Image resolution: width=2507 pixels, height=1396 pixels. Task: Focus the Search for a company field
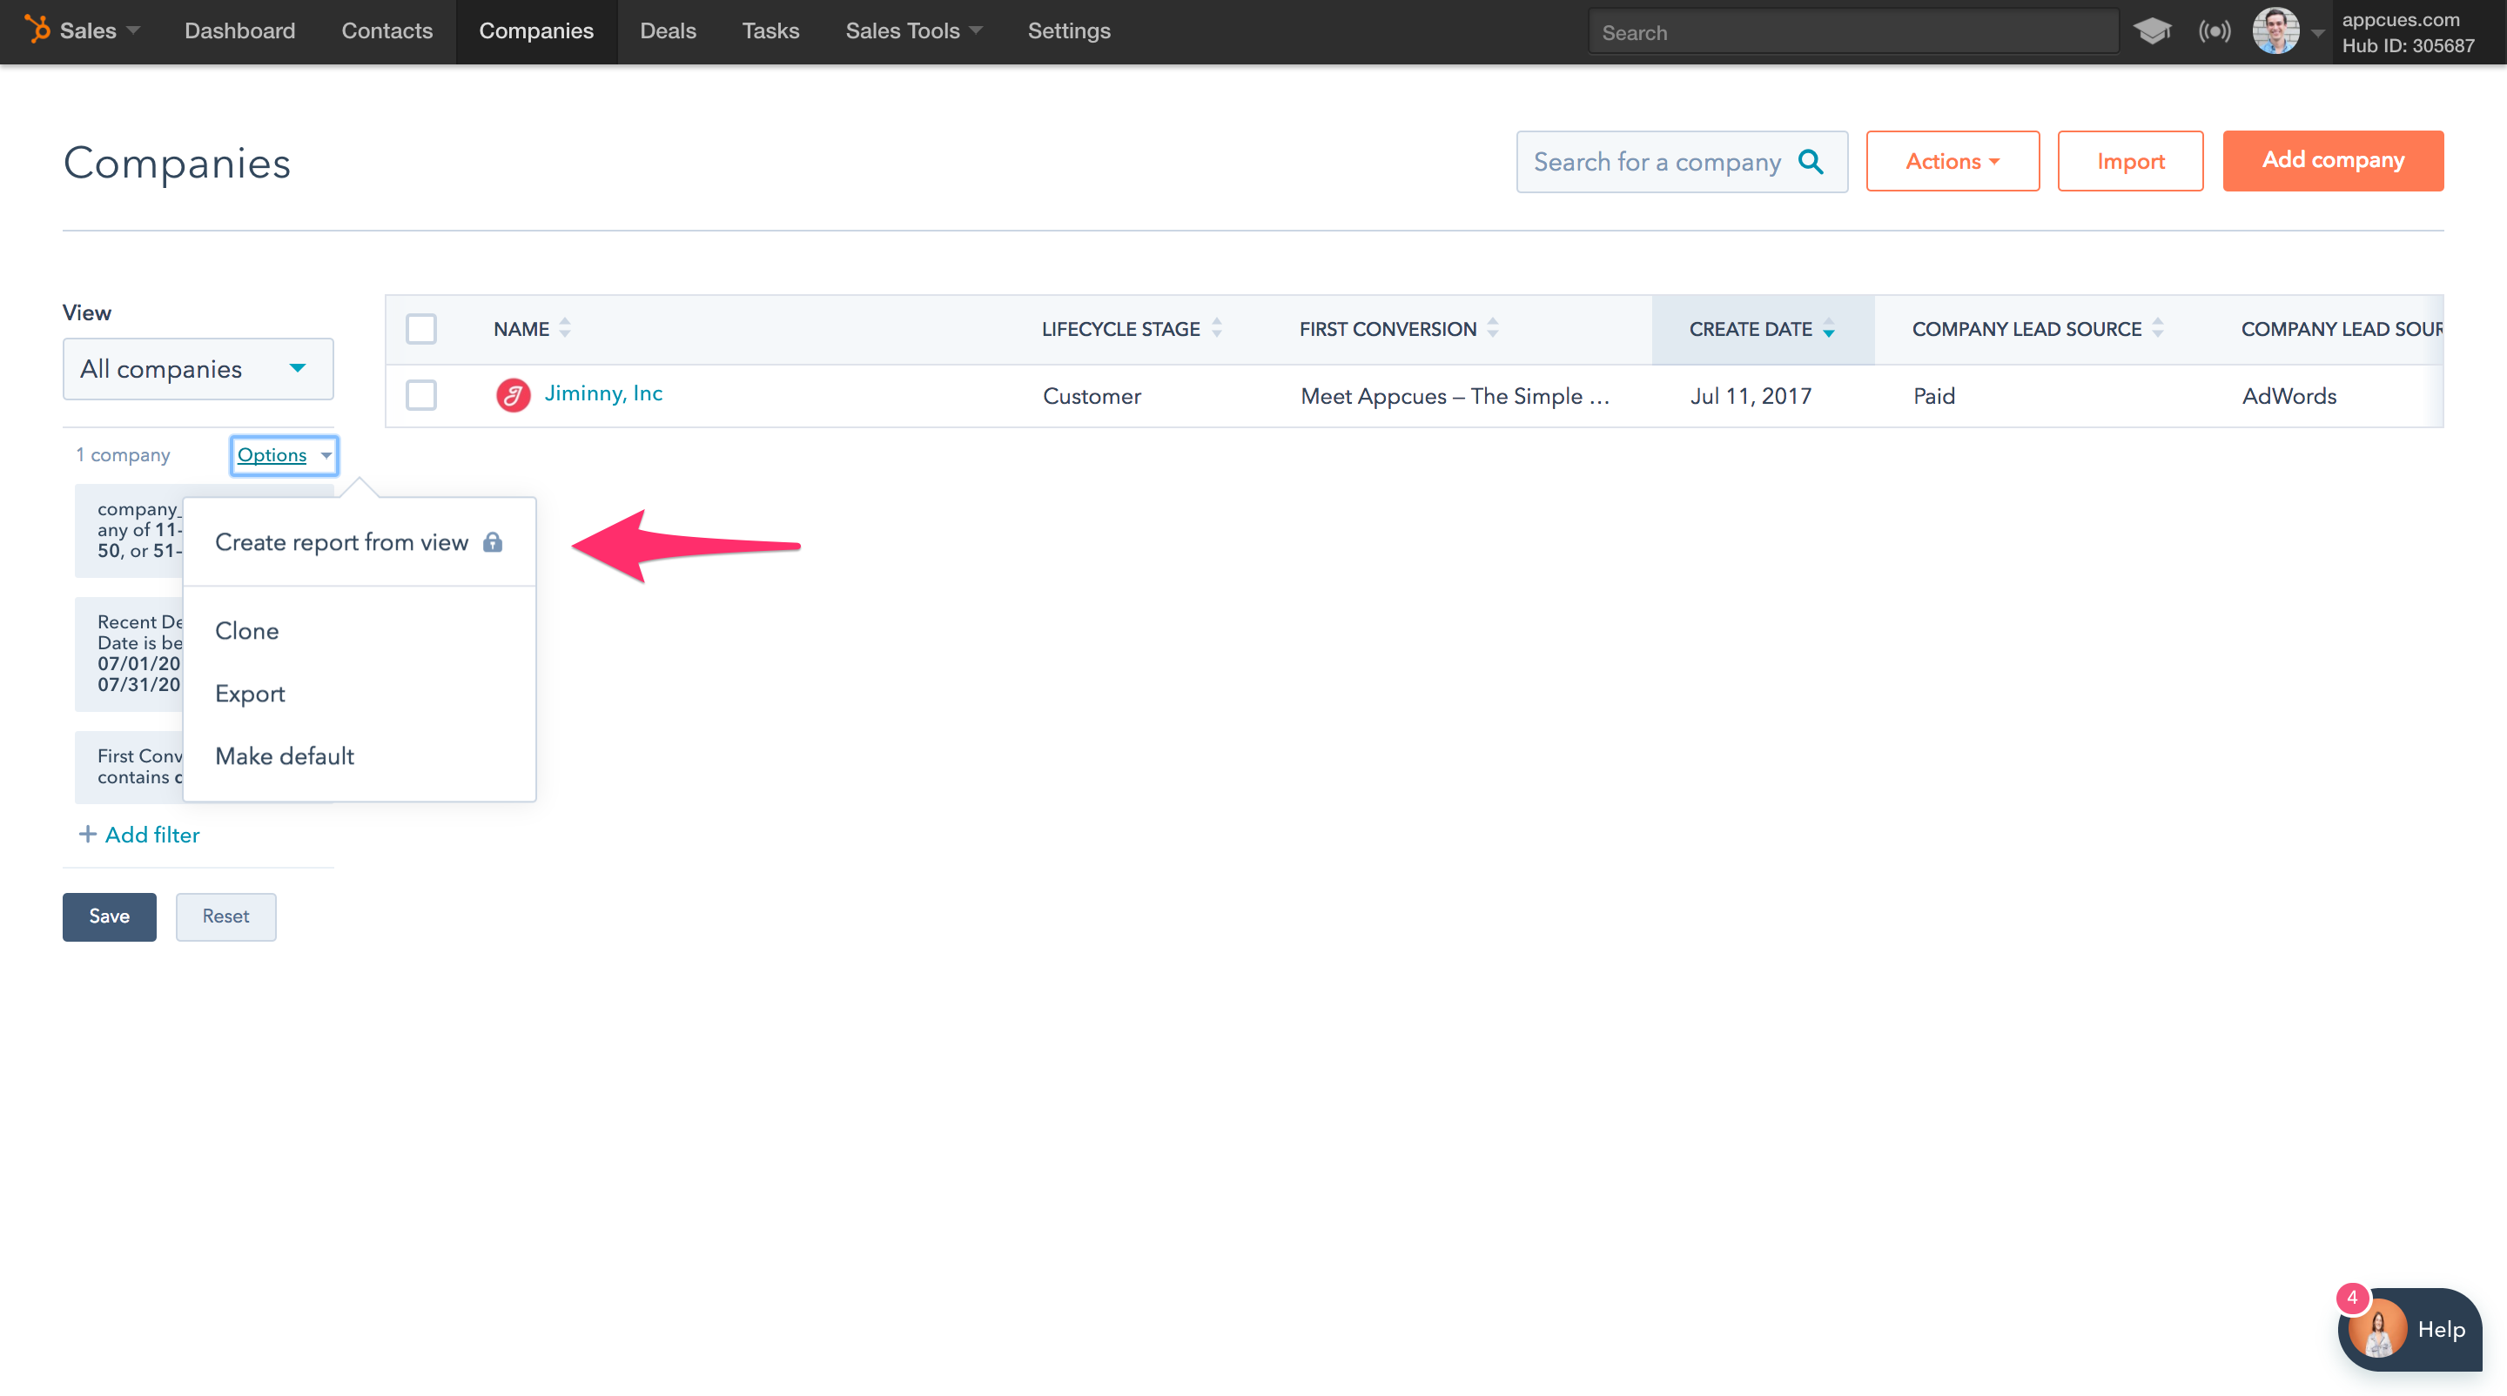(x=1682, y=162)
